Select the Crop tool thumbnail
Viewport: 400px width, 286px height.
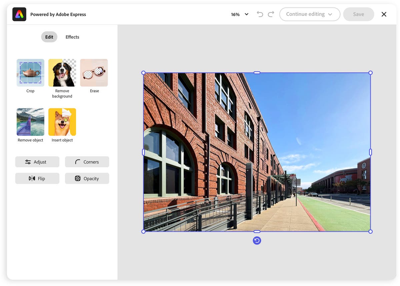30,73
